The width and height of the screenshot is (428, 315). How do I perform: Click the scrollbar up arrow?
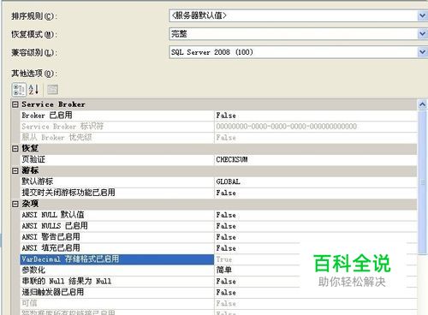[x=423, y=104]
